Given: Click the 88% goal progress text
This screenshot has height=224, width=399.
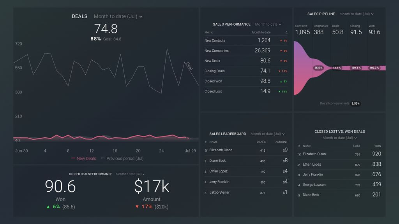Looking at the screenshot, I should 96,39.
